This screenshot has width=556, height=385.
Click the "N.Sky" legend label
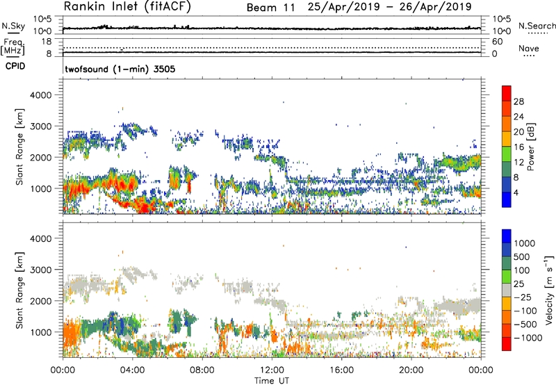[x=13, y=26]
